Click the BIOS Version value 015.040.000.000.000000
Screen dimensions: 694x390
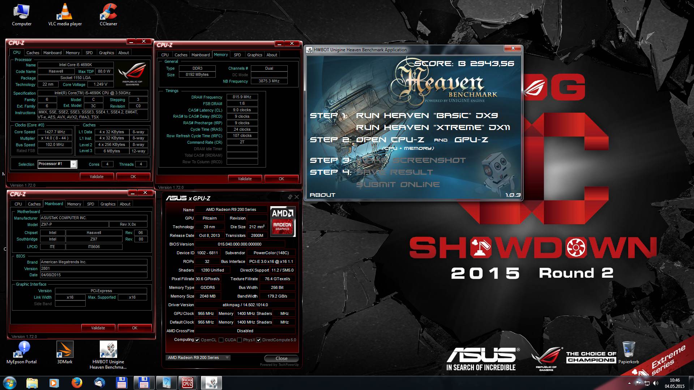pyautogui.click(x=240, y=244)
